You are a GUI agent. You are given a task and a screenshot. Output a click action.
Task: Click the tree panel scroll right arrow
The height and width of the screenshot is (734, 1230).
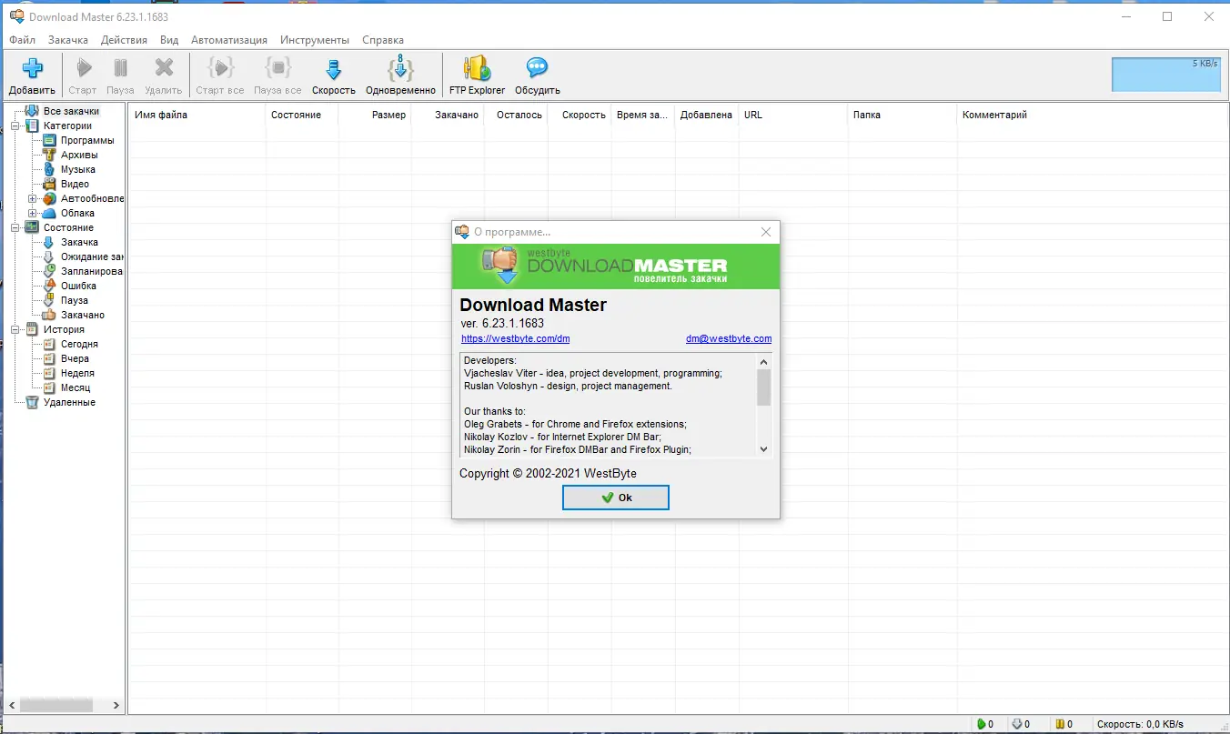(x=116, y=705)
